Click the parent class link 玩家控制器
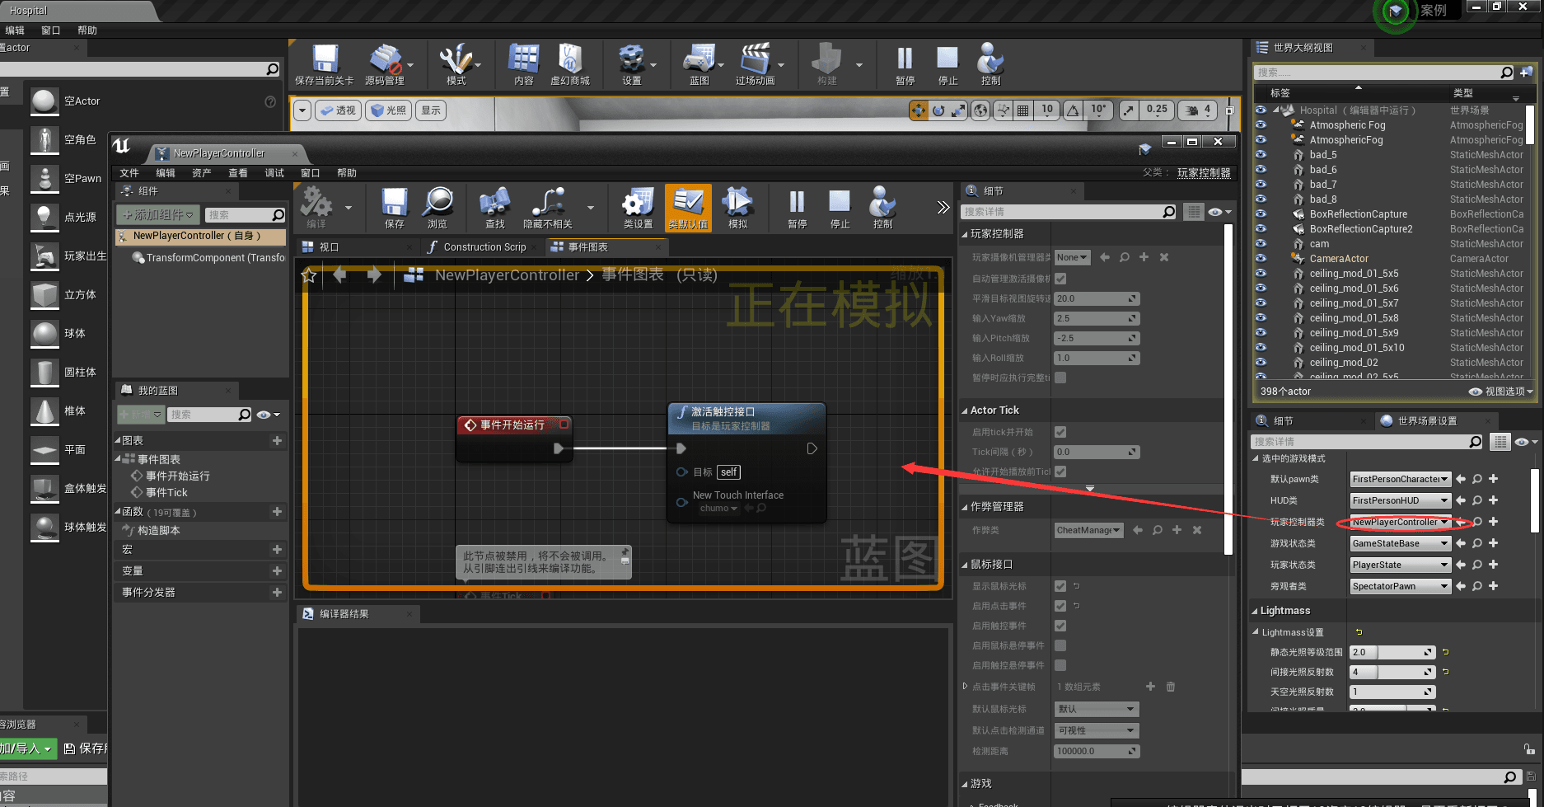 coord(1204,173)
